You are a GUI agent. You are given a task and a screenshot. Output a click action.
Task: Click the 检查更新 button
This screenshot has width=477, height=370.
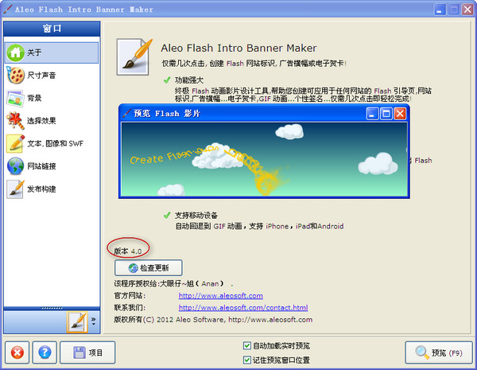[x=149, y=267]
